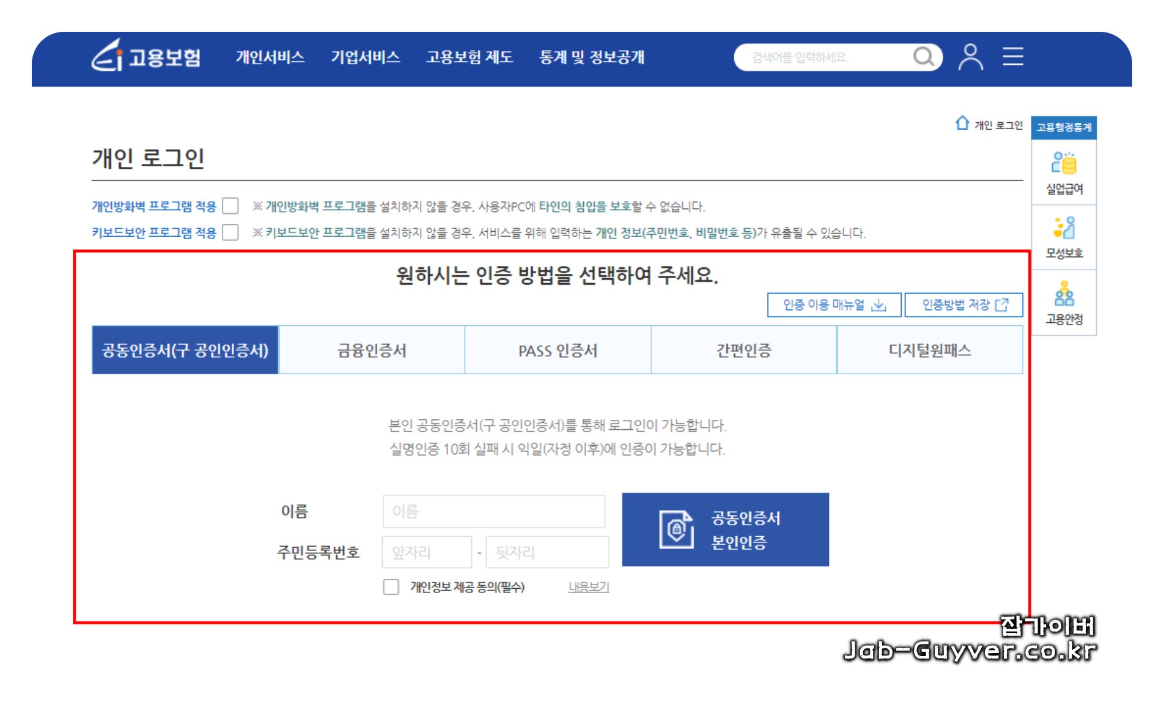Enable the 개인방화벽 프로그램 적용 checkbox
The image size is (1164, 708).
point(229,207)
